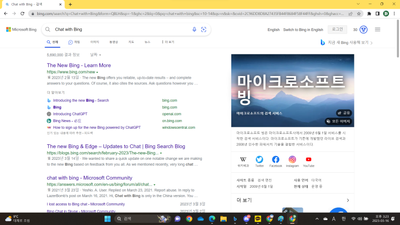
Task: Open KakaoTalk from taskbar
Action: coord(258,219)
